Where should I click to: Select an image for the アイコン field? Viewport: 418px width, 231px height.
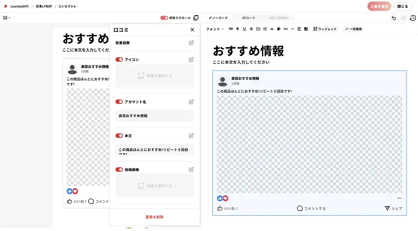tap(155, 76)
